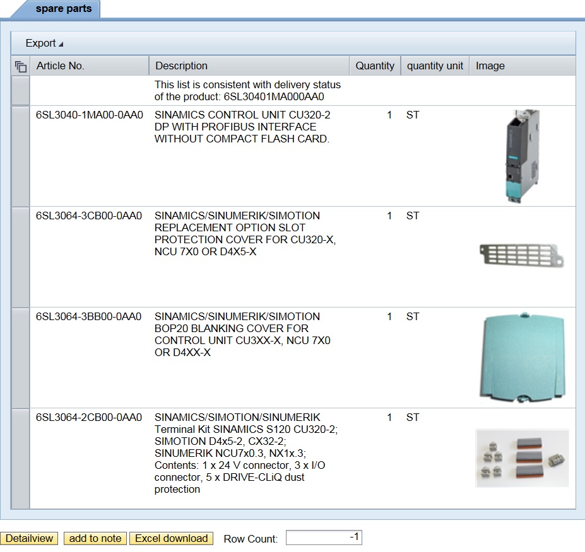
Task: Click quantity 1 in the 6SL3040-1MA00-0AA0 row
Action: click(389, 115)
